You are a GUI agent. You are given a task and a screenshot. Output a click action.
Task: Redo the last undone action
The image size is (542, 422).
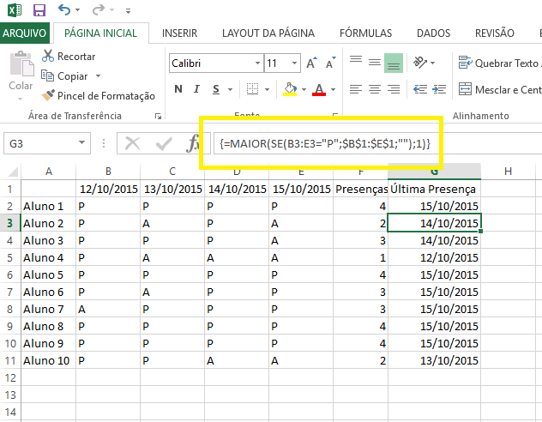coord(98,9)
